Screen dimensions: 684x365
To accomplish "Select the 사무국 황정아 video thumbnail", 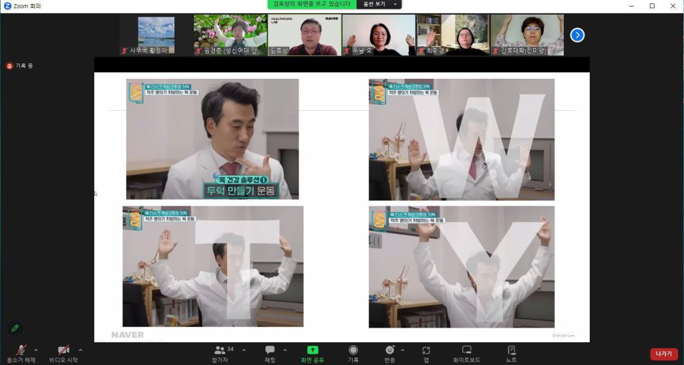I will pos(156,35).
